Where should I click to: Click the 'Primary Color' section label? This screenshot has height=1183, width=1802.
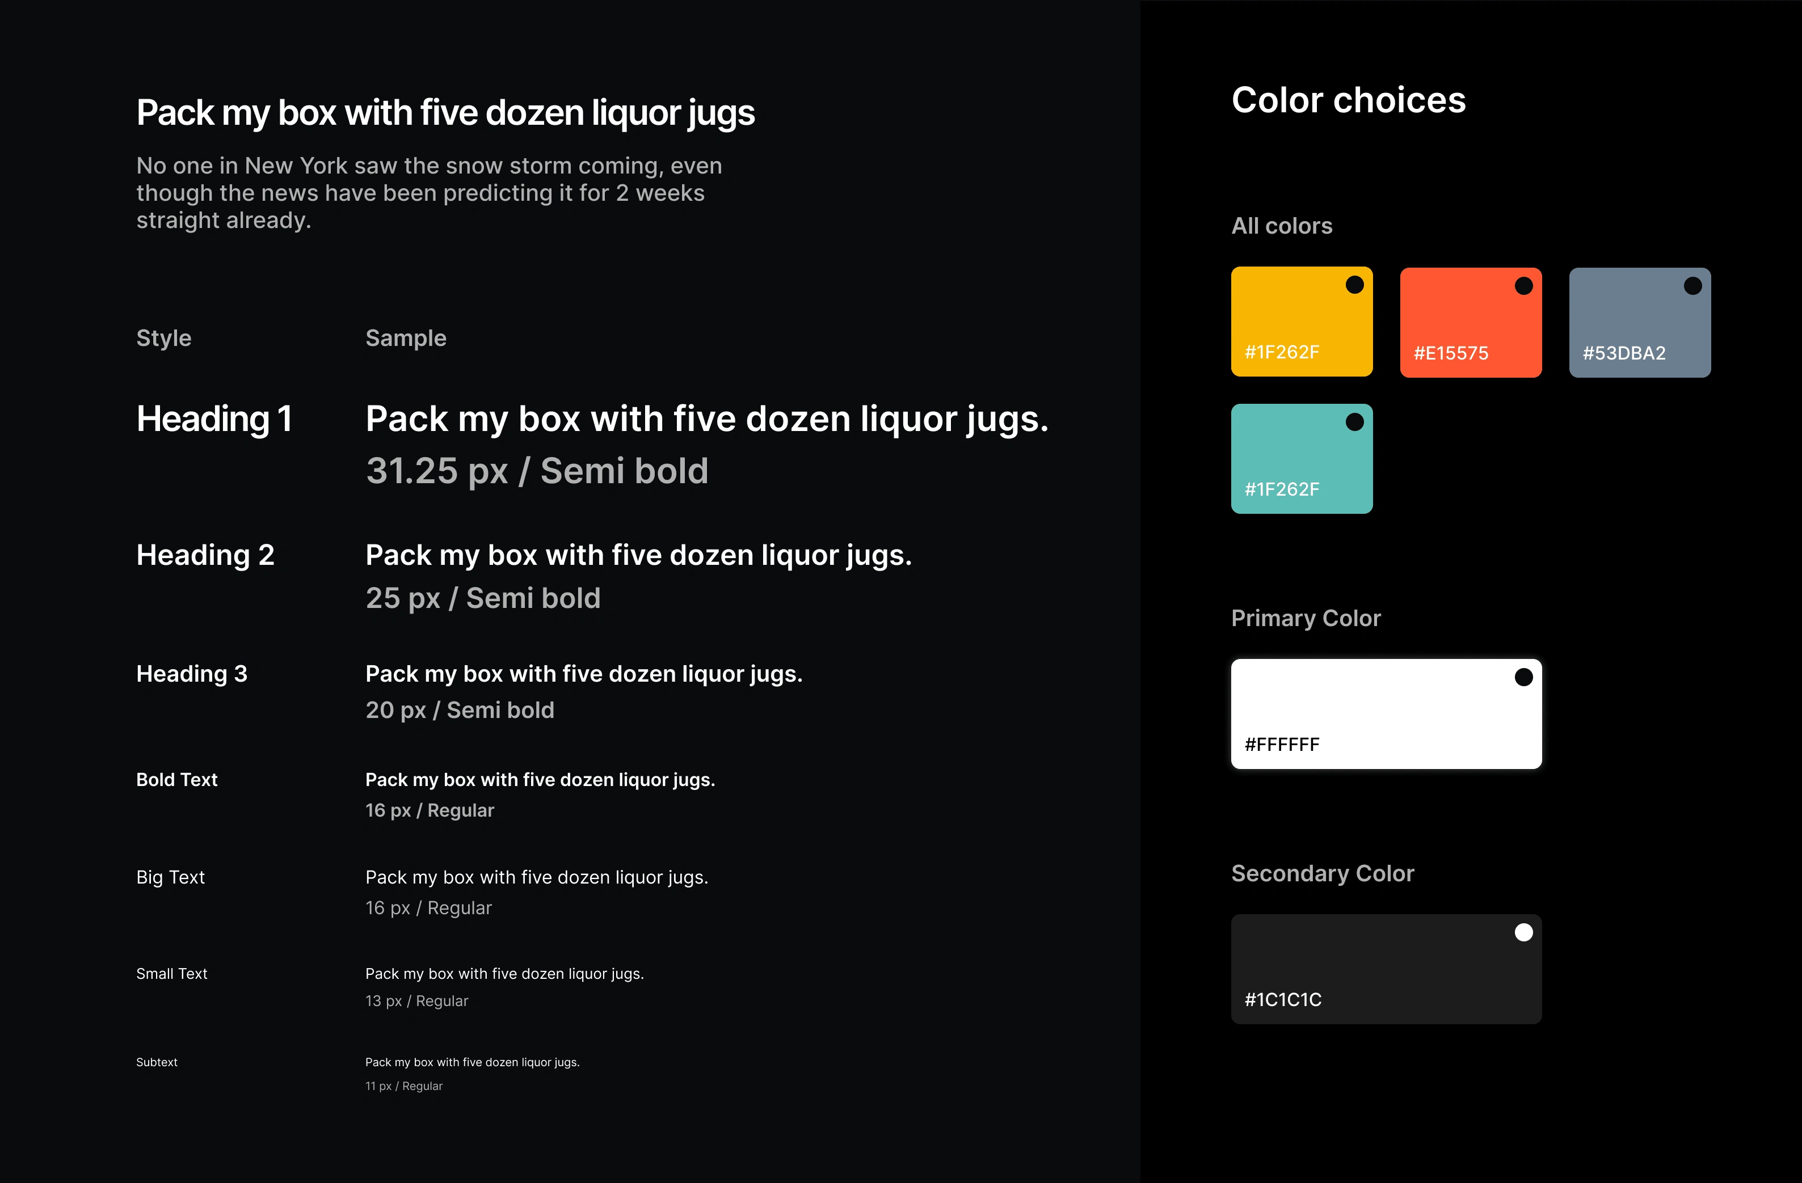coord(1306,618)
